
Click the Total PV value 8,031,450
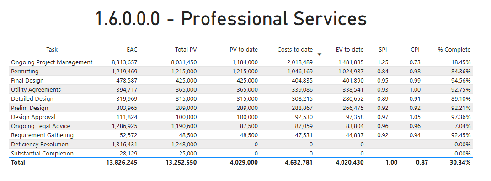(x=184, y=62)
